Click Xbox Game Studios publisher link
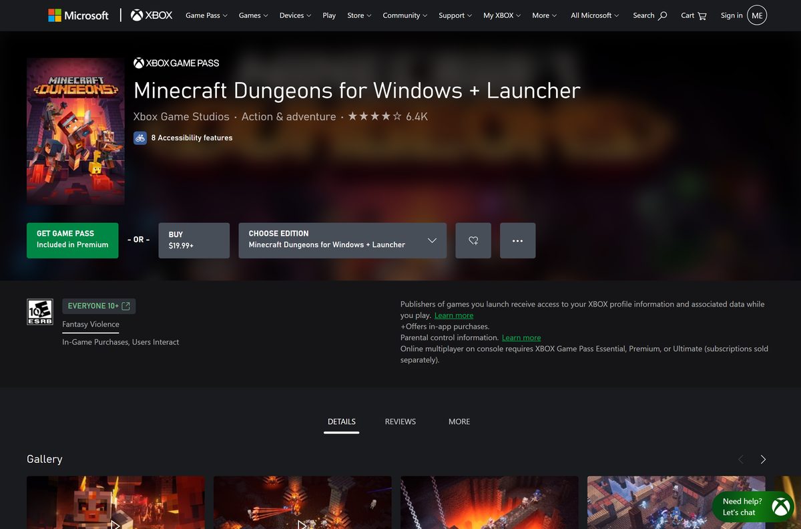The height and width of the screenshot is (529, 801). coord(182,116)
